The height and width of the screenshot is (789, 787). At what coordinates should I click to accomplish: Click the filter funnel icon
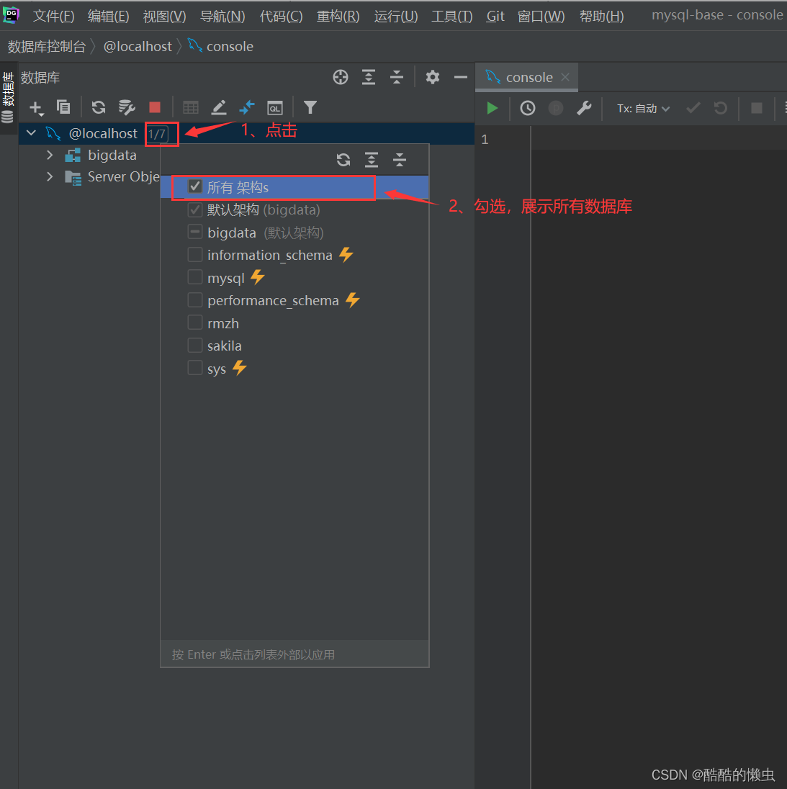pyautogui.click(x=310, y=107)
